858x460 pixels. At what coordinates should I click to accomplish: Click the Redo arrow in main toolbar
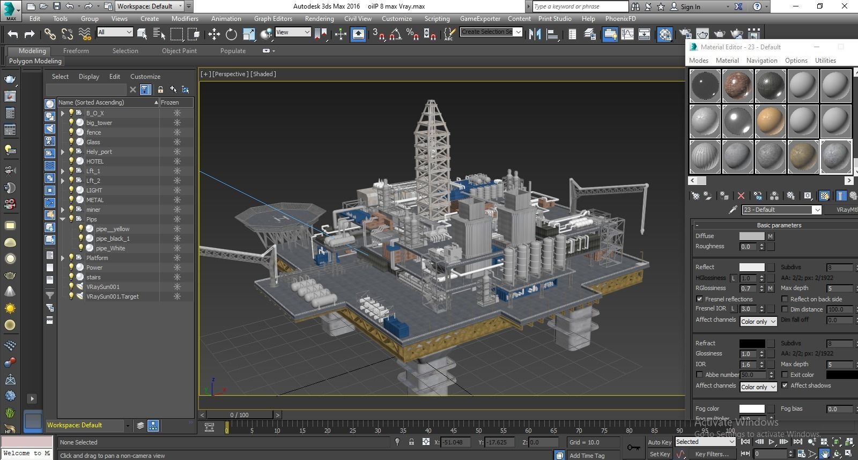click(29, 34)
